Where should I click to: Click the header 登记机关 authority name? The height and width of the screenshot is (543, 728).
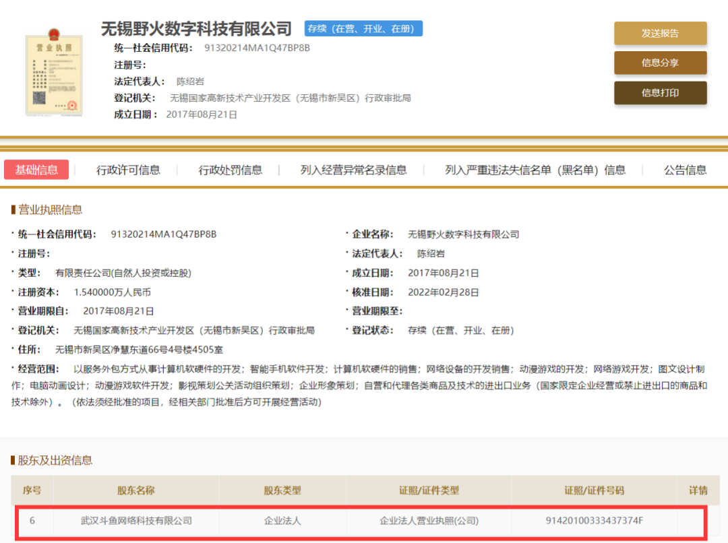click(291, 98)
